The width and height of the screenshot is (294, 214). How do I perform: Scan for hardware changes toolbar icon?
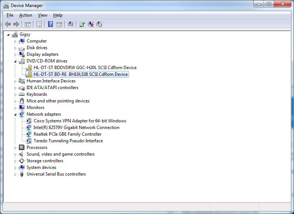click(71, 24)
